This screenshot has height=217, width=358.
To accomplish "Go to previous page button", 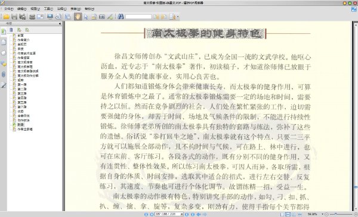I will (x=152, y=214).
